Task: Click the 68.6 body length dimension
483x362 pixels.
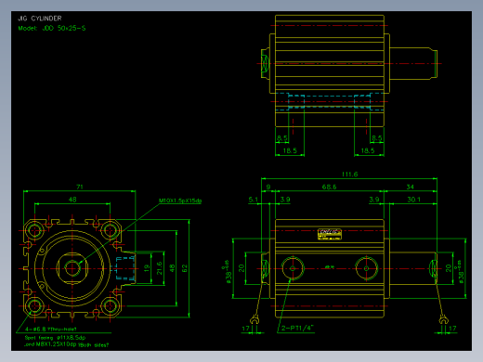Action: click(329, 187)
